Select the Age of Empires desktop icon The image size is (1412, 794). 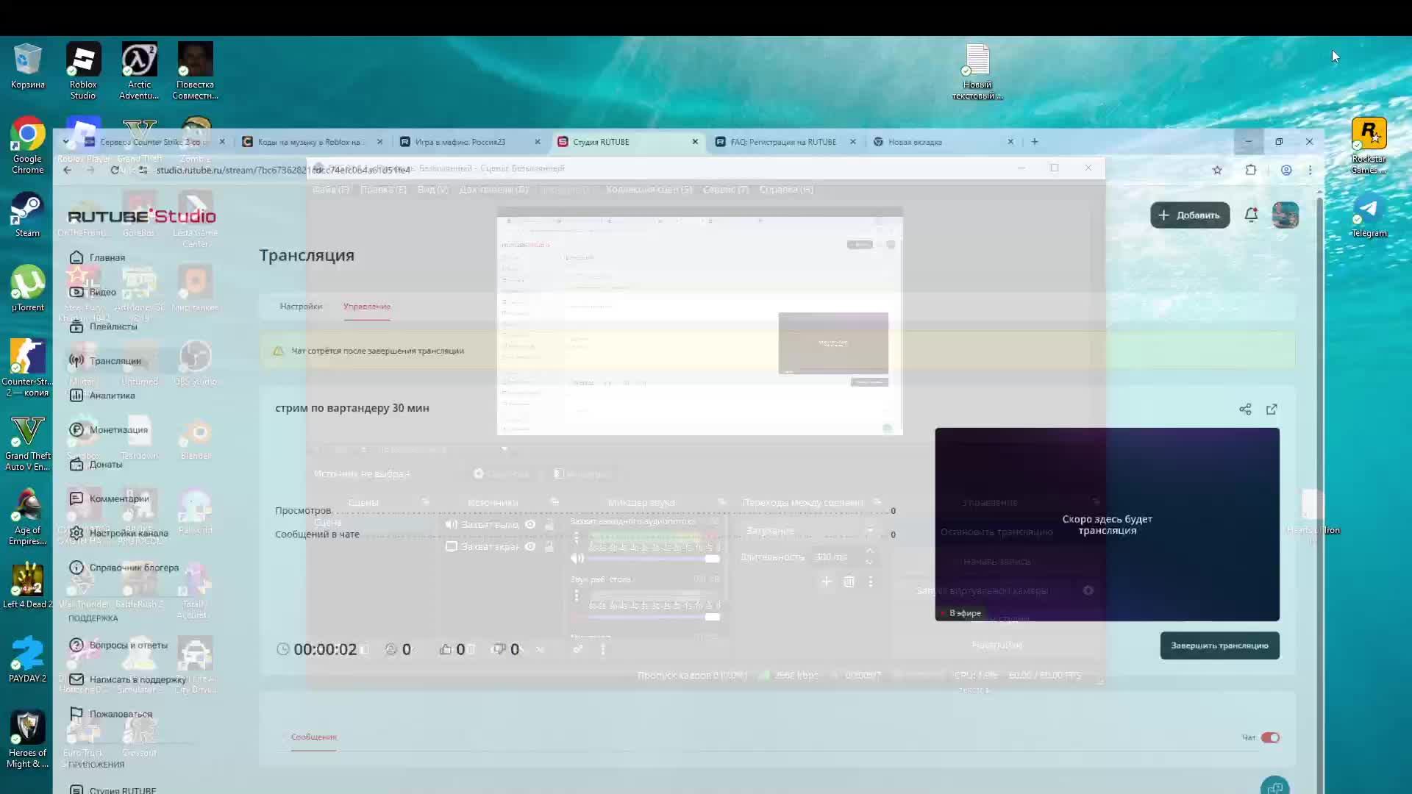tap(28, 516)
